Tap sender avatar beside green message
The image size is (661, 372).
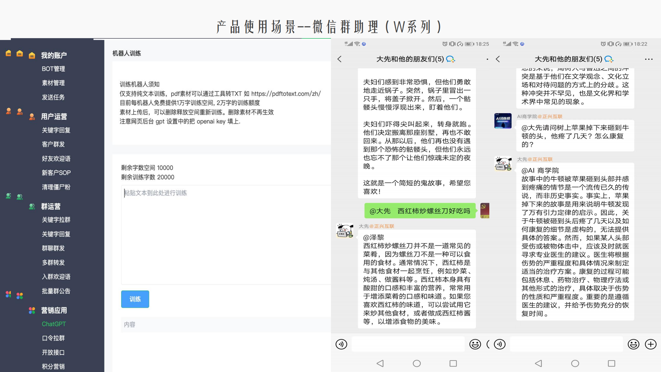(x=485, y=211)
